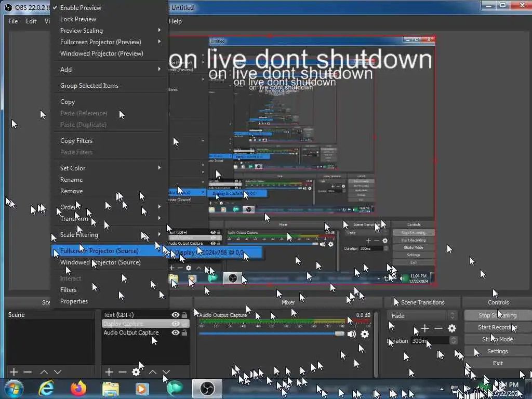Adjust Duration 300ms spinner arrows
The width and height of the screenshot is (532, 399).
454,341
